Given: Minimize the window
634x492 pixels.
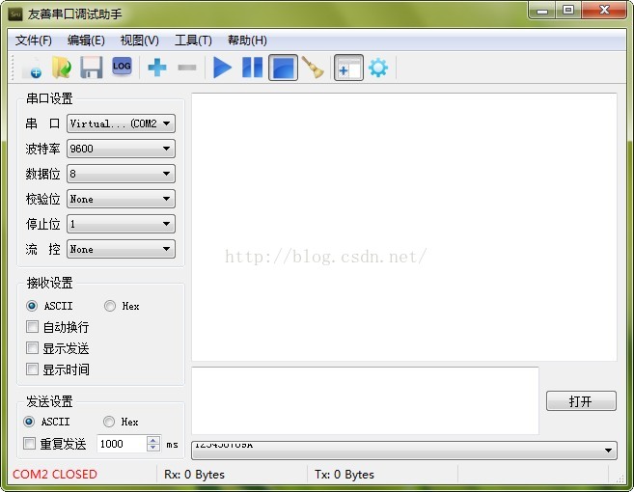Looking at the screenshot, I should [542, 10].
